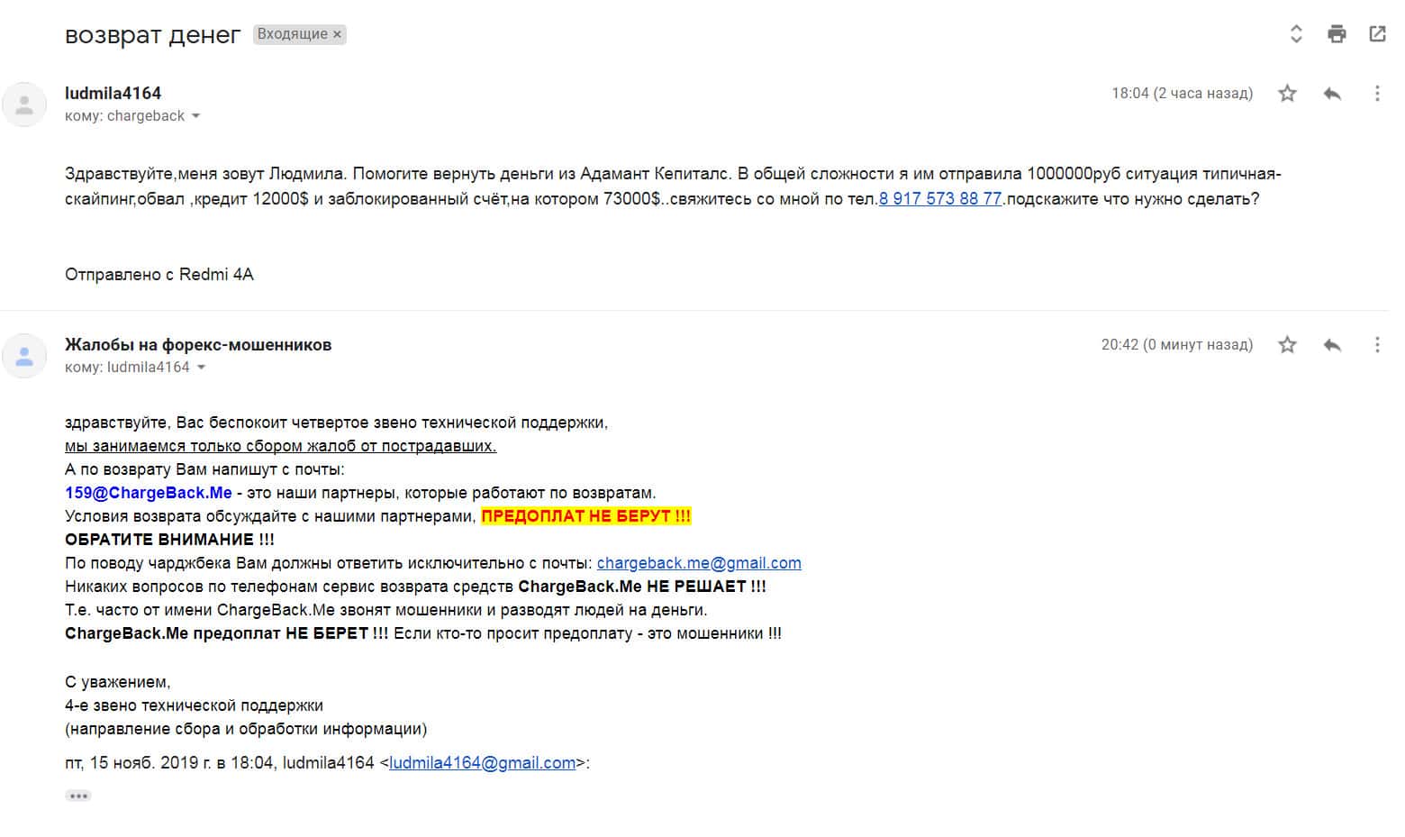Click the Жалобы на форекс-мошенников sender avatar
1405x837 pixels.
click(x=24, y=356)
